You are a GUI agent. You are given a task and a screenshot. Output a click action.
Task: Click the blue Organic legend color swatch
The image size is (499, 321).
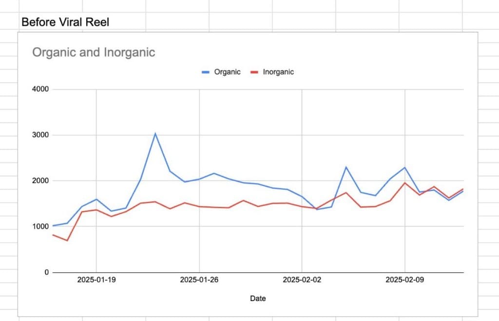tap(206, 72)
